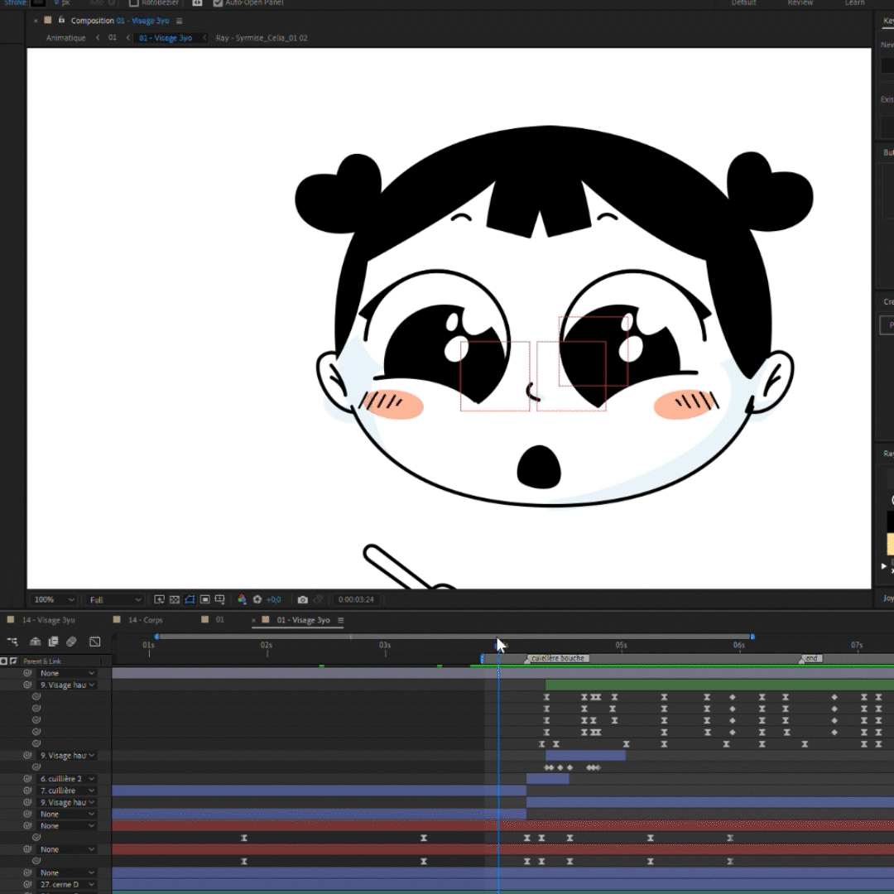Open the 7. cuillière parent dropdown
The image size is (894, 894).
click(67, 791)
